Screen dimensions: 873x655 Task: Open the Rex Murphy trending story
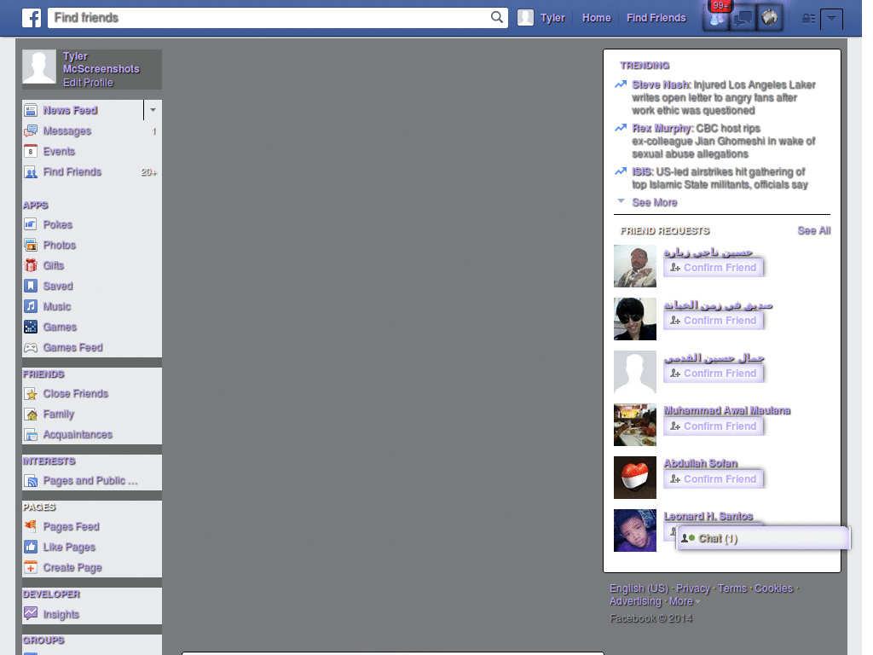pyautogui.click(x=723, y=141)
